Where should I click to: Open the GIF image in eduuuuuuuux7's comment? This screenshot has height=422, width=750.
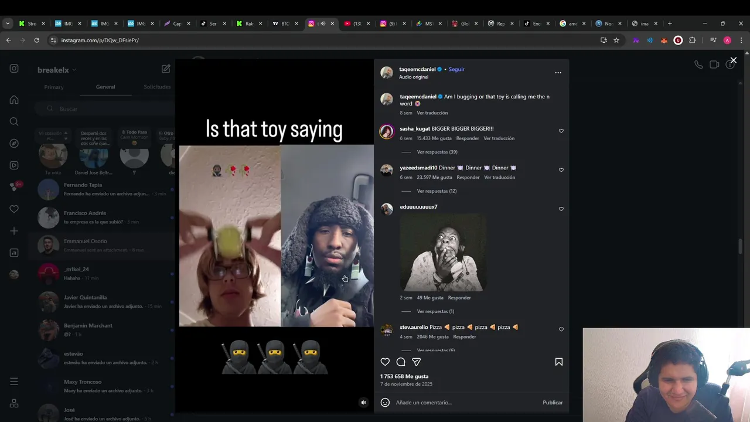click(x=443, y=253)
